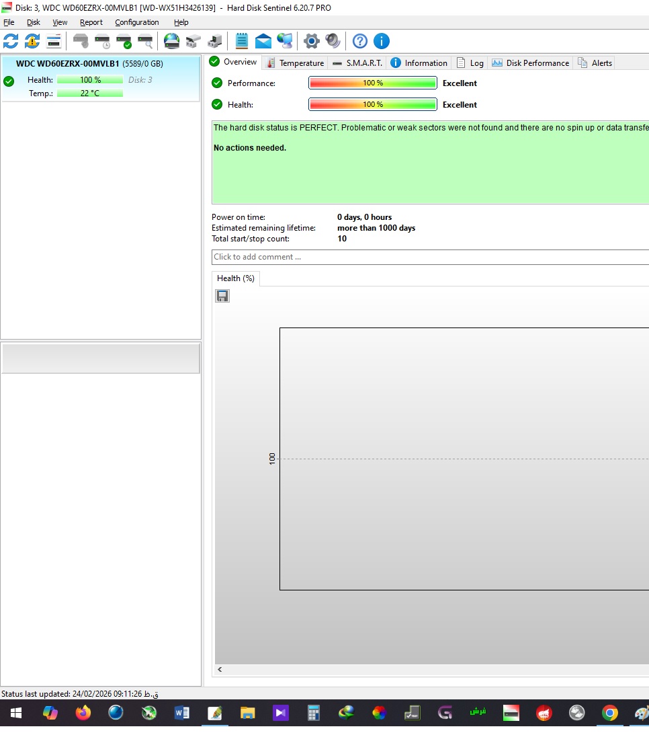Open Configuration via the gear icon
Image resolution: width=649 pixels, height=733 pixels.
pyautogui.click(x=311, y=41)
